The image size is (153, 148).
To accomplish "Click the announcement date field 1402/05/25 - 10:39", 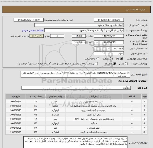I will [x=29, y=20].
